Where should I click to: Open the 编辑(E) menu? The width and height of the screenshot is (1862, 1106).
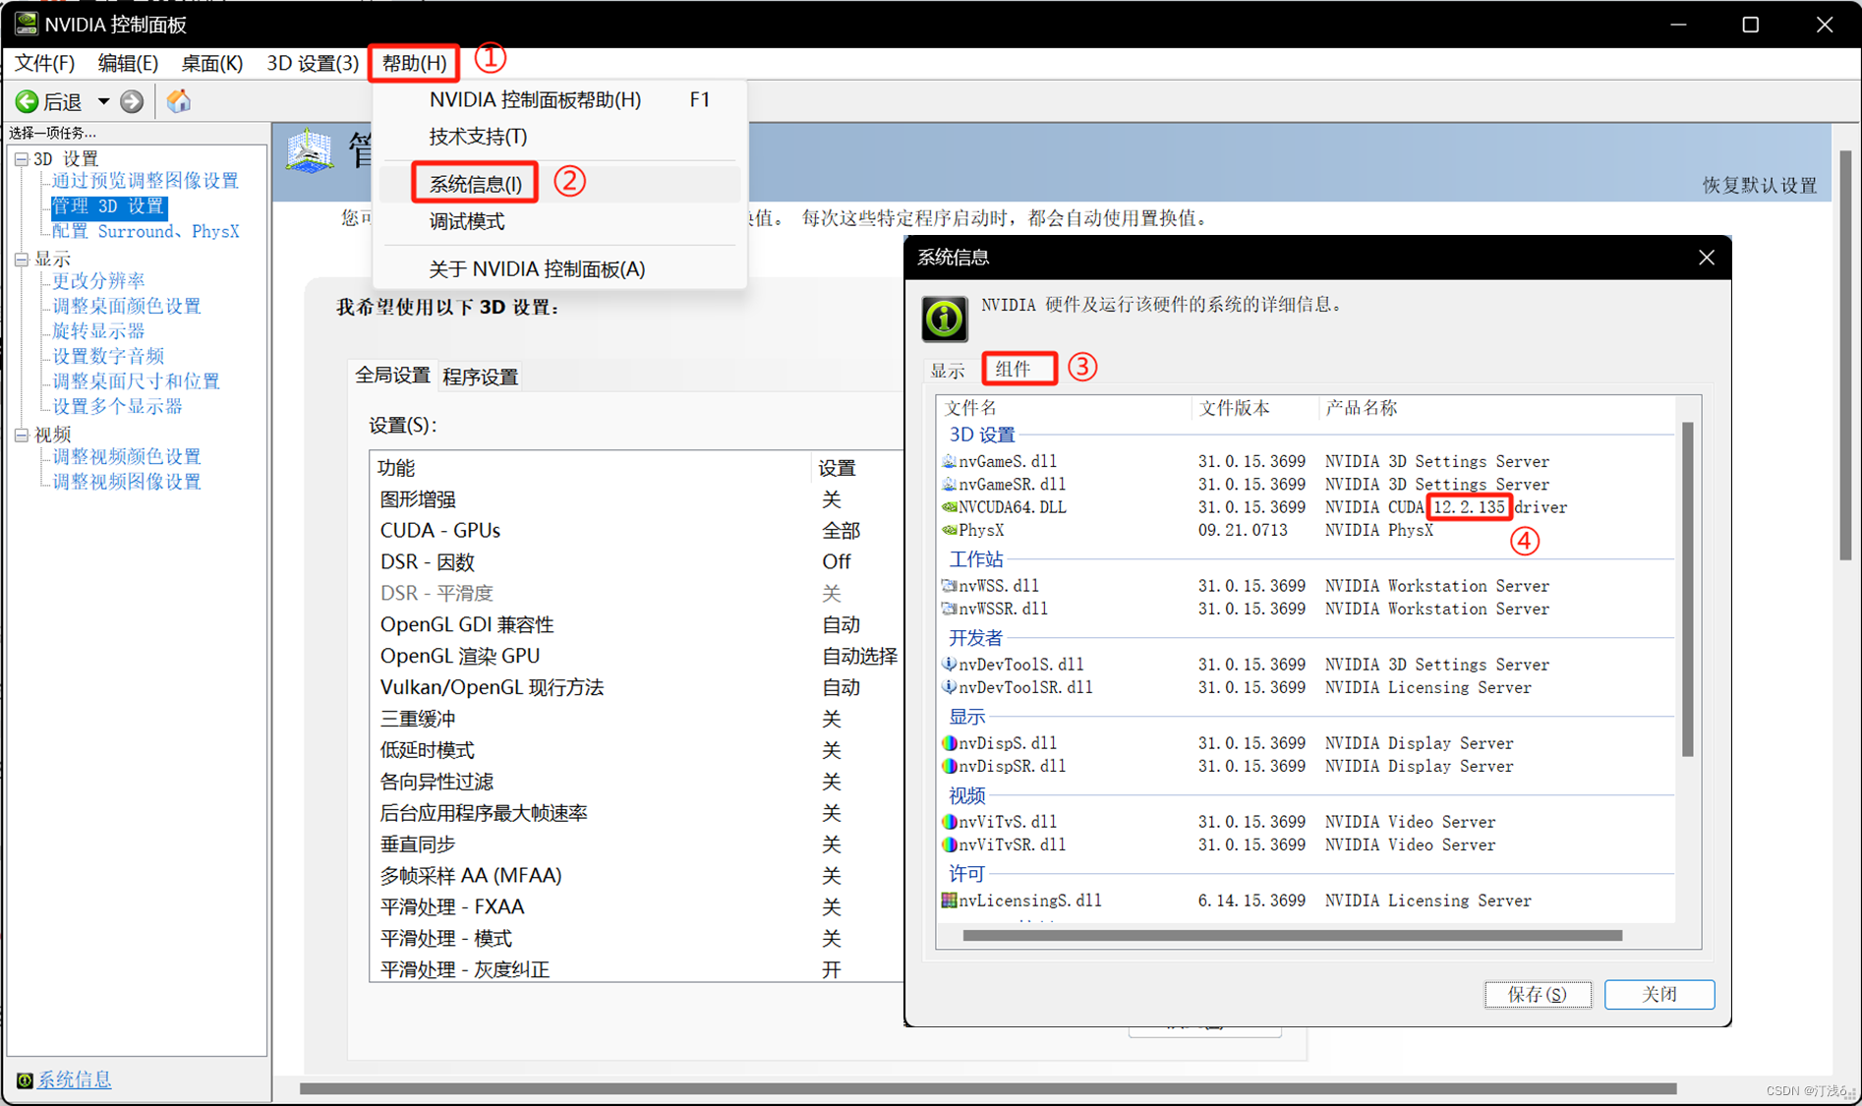tap(128, 63)
